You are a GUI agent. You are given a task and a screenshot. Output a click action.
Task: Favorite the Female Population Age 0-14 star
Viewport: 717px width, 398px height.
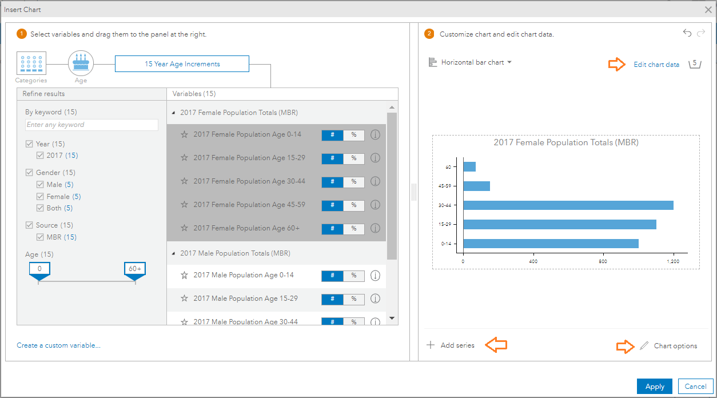coord(184,135)
